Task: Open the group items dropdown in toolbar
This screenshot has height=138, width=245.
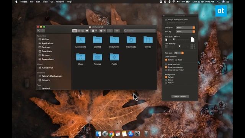Action: coord(94,31)
